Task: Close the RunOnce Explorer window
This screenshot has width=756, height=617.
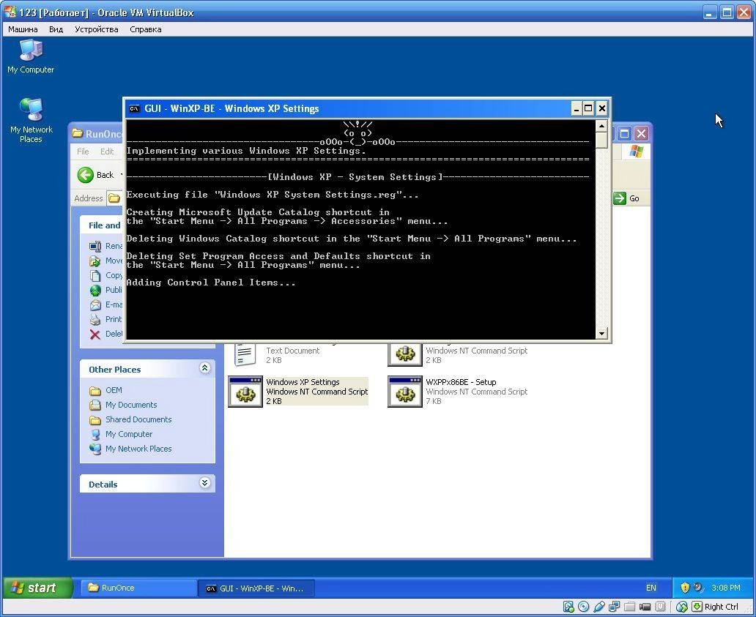Action: (x=641, y=133)
